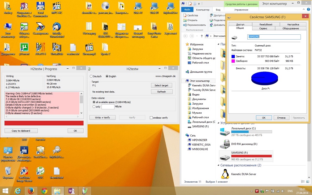Click volume label field SAMSUNG
The width and height of the screenshot is (312, 195).
click(x=274, y=37)
